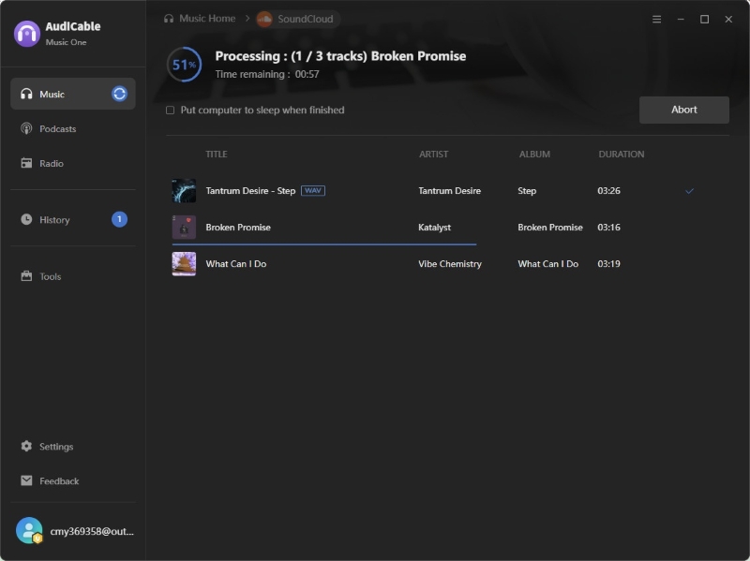Click the Processing 1 / 3 tracks heading
The image size is (750, 561).
point(340,56)
